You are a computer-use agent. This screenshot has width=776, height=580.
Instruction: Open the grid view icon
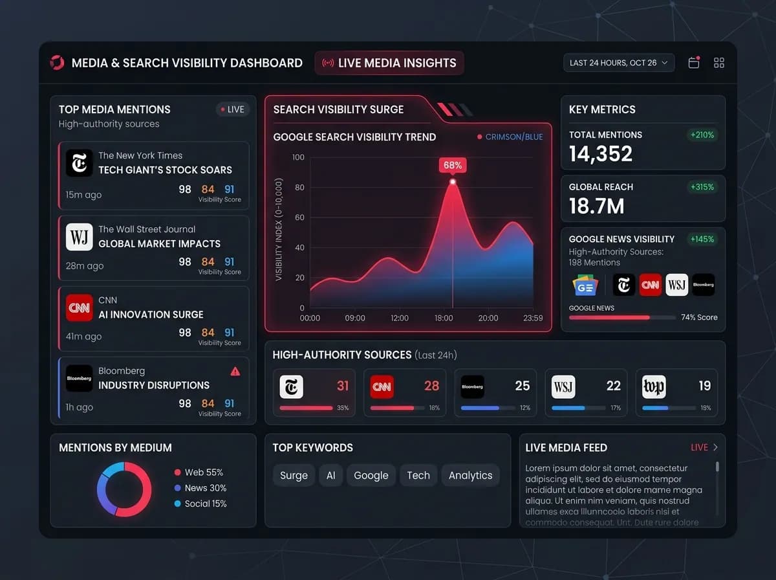[719, 63]
